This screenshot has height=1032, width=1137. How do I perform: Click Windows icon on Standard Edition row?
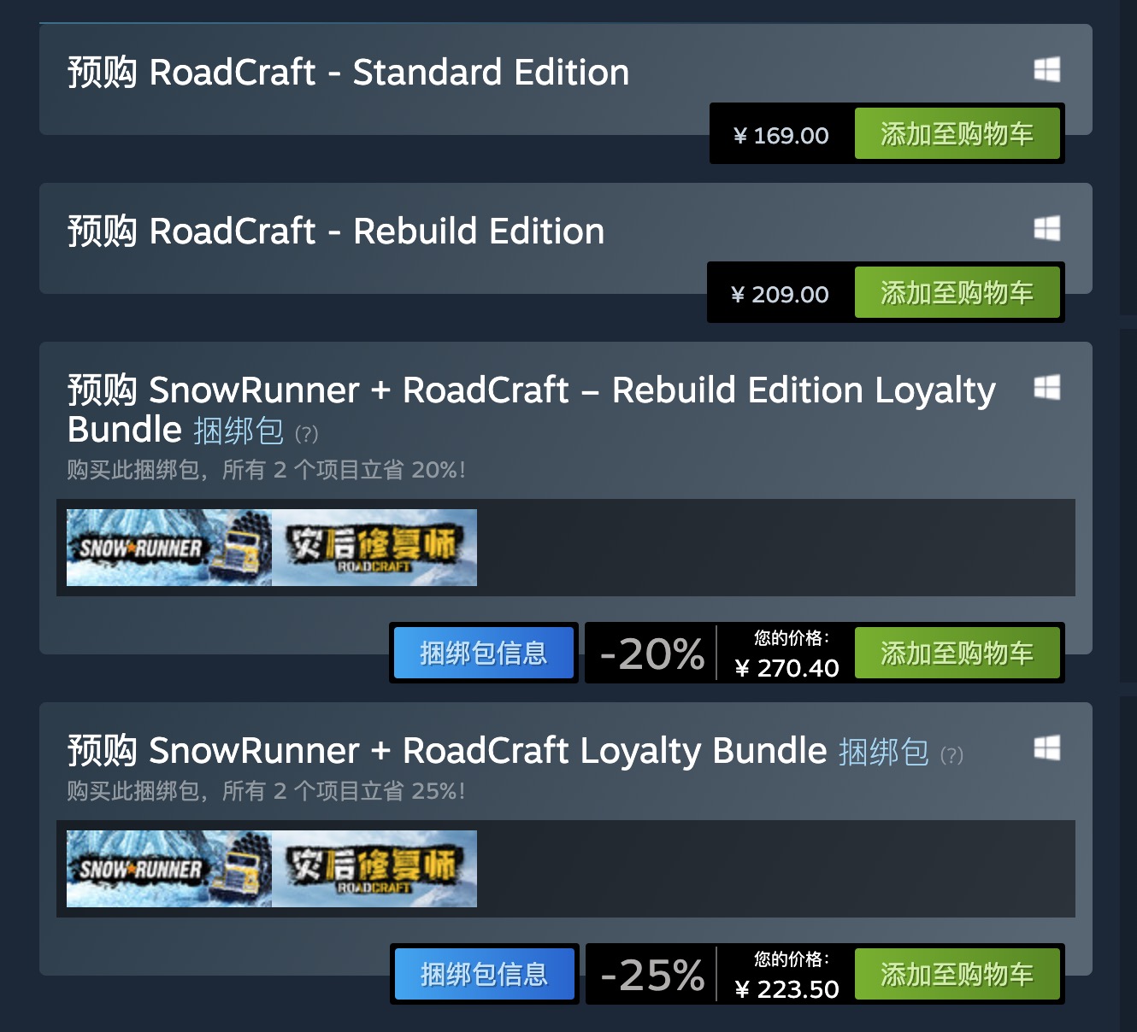[1047, 69]
